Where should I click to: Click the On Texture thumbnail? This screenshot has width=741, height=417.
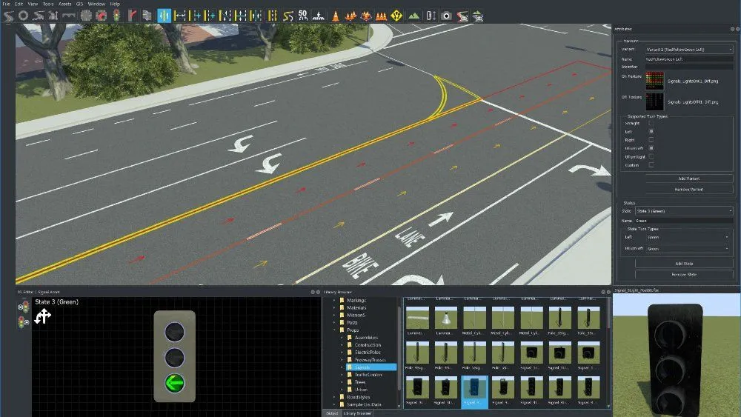[654, 81]
